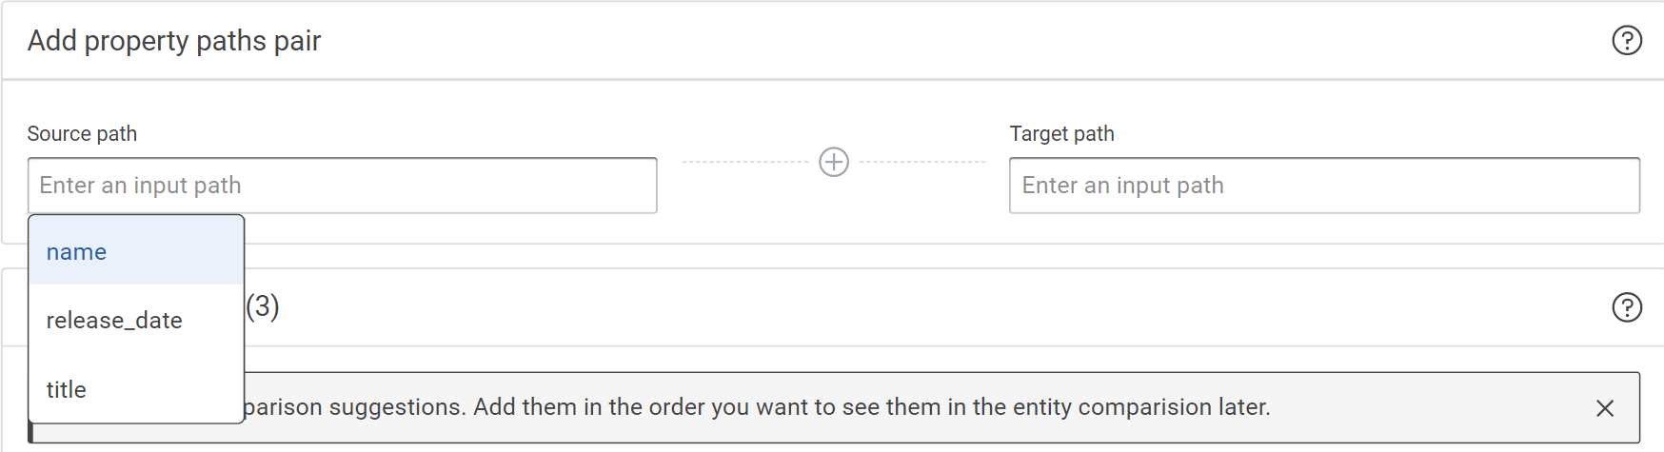
Task: Select 'name' from the path suggestions
Action: pos(76,252)
